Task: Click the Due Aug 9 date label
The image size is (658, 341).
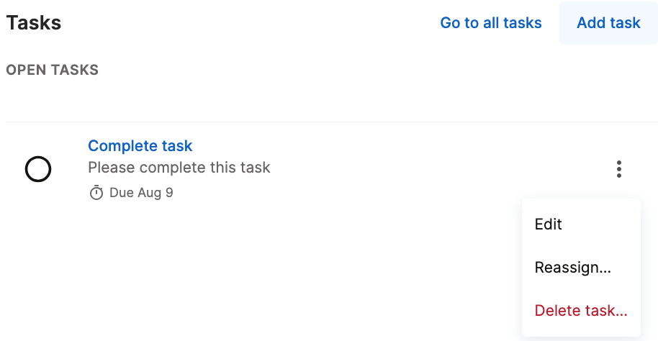Action: tap(141, 193)
